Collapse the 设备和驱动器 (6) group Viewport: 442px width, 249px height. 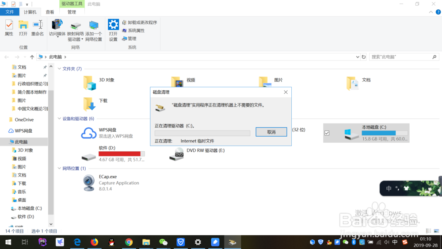coord(59,119)
